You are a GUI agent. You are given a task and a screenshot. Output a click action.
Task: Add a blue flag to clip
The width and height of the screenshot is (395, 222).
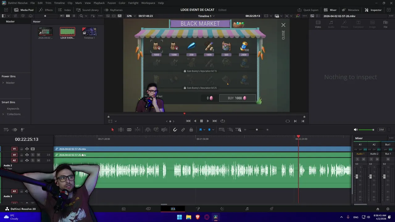click(200, 130)
